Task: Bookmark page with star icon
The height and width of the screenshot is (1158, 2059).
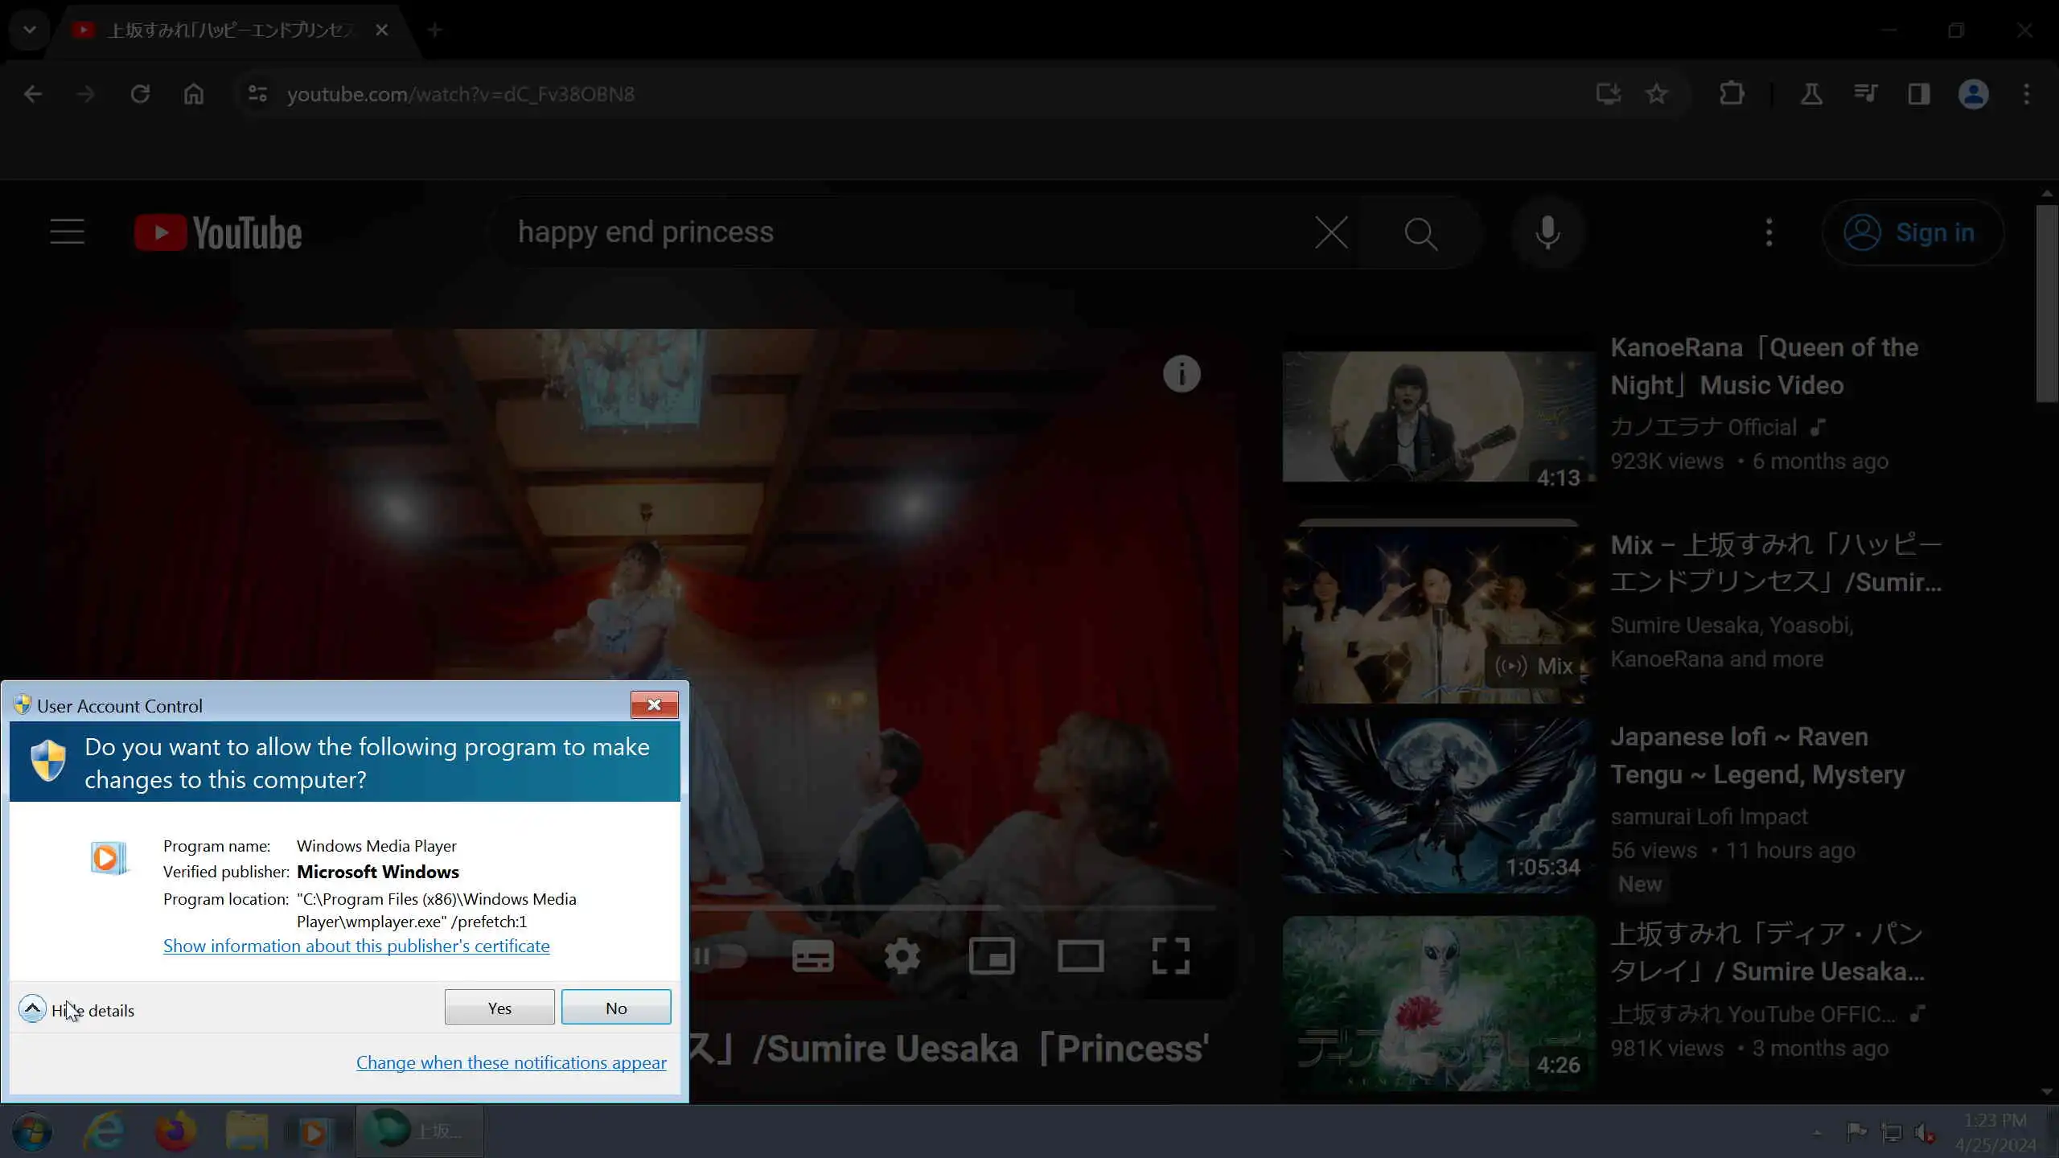Action: (1656, 94)
